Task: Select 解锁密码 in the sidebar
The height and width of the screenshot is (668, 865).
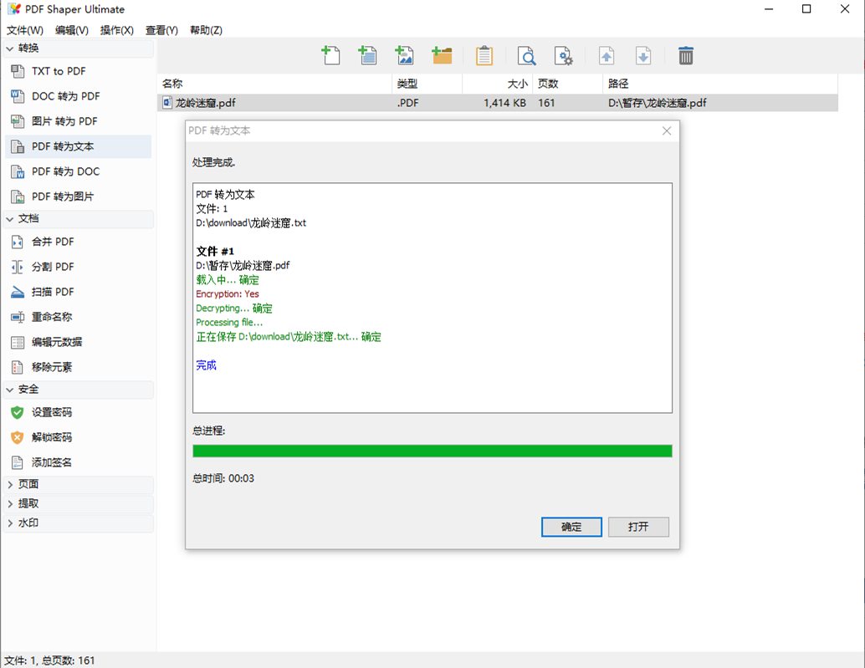Action: (x=51, y=437)
